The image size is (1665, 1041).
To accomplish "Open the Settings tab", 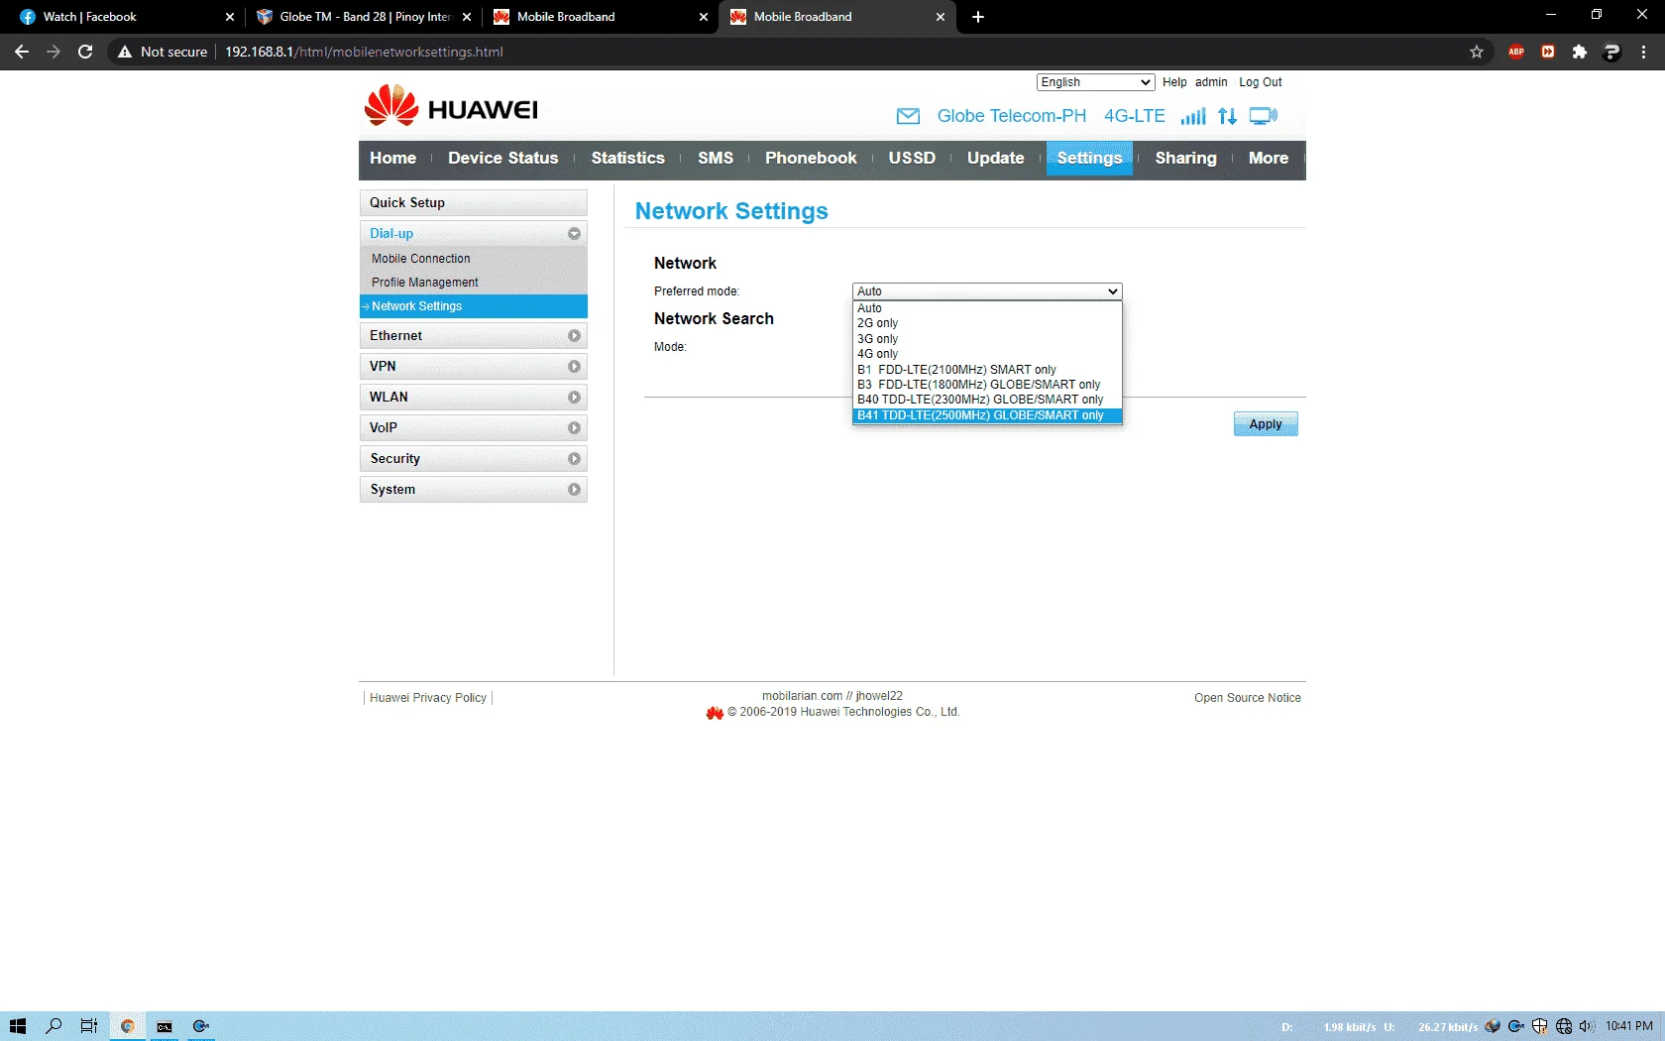I will 1089,159.
